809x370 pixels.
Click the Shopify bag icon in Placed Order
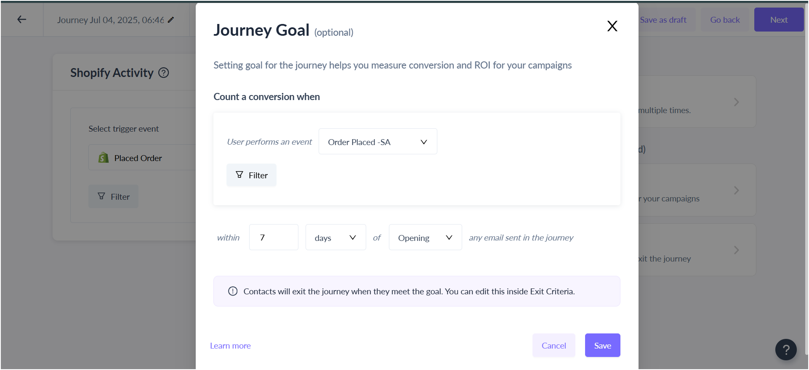[104, 158]
